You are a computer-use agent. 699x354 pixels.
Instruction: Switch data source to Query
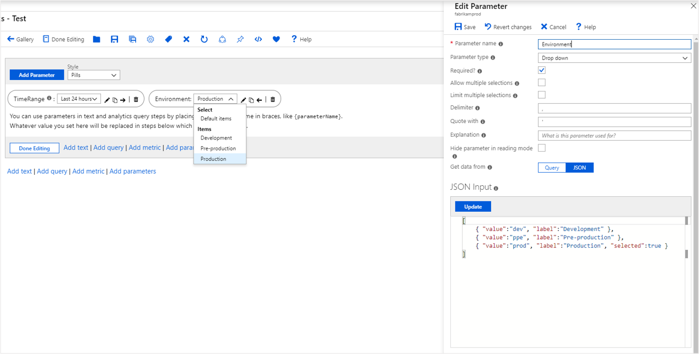click(552, 168)
